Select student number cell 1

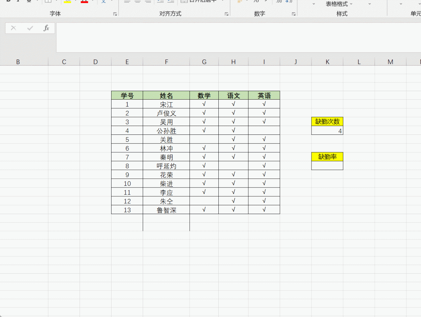127,104
